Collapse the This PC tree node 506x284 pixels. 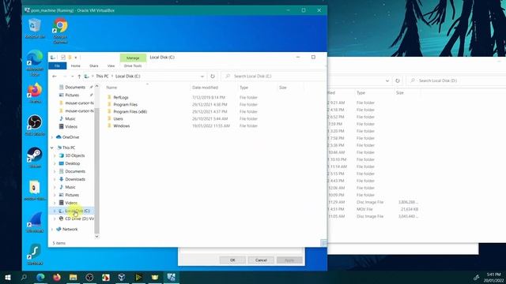tap(52, 148)
